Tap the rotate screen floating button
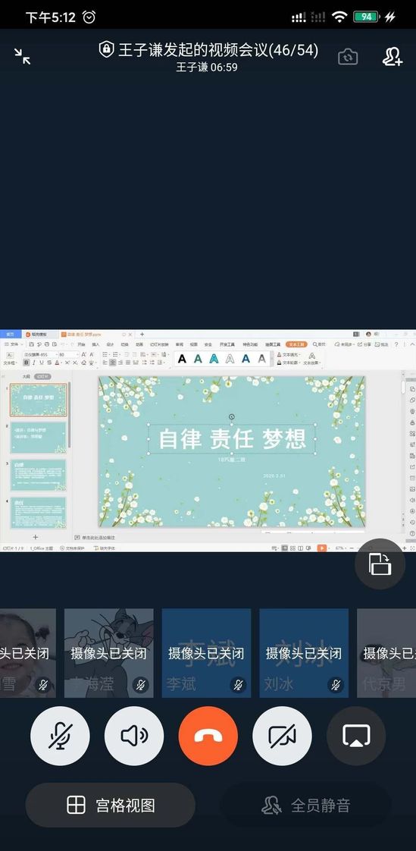 click(x=380, y=564)
